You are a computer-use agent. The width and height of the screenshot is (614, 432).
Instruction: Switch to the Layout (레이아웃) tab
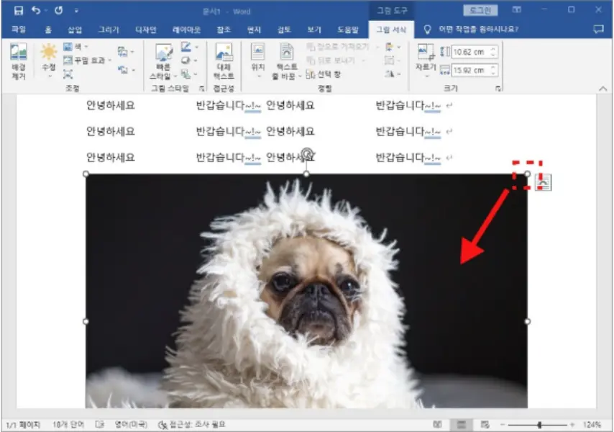(x=188, y=30)
